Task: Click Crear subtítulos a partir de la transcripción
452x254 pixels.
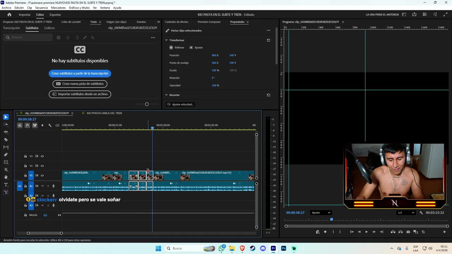Action: pyautogui.click(x=80, y=73)
